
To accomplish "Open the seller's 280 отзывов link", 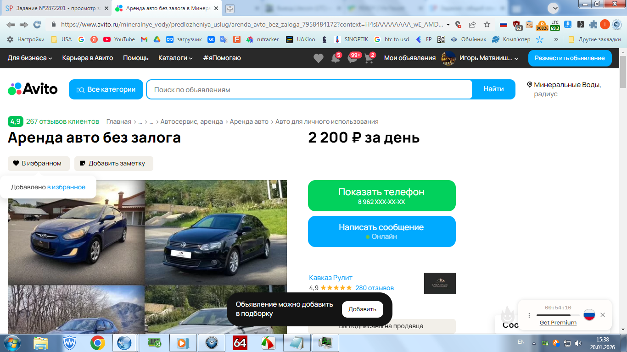I will (x=375, y=288).
